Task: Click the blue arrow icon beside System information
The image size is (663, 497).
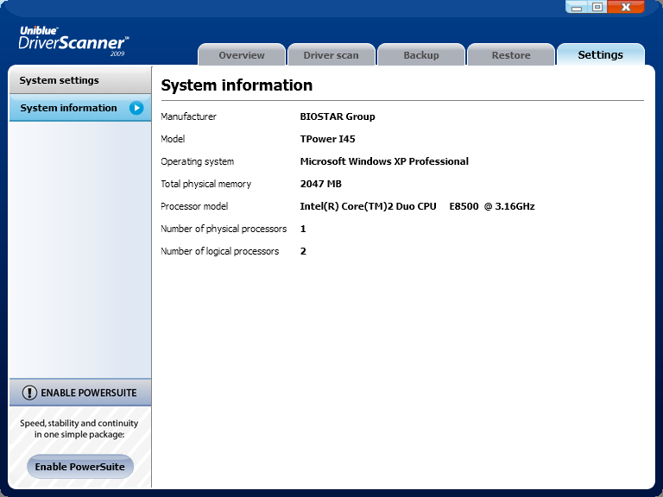Action: pos(136,108)
